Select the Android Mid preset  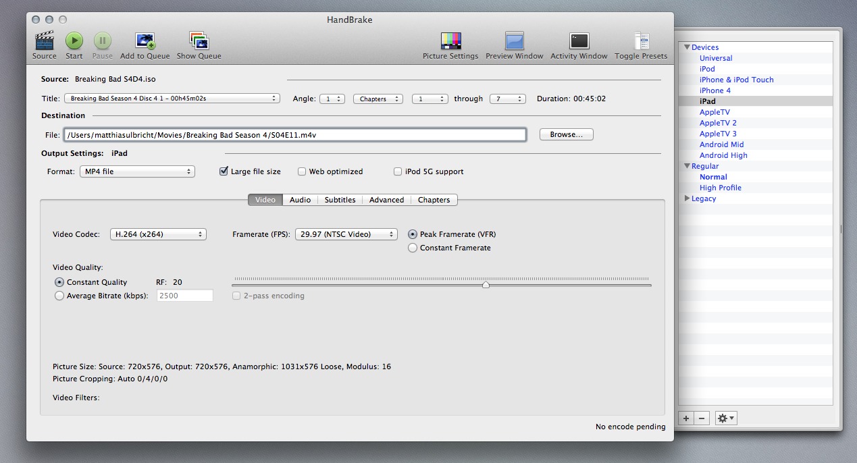click(722, 144)
